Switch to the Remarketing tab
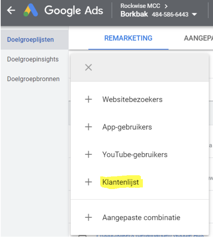The image size is (213, 237). 128,38
